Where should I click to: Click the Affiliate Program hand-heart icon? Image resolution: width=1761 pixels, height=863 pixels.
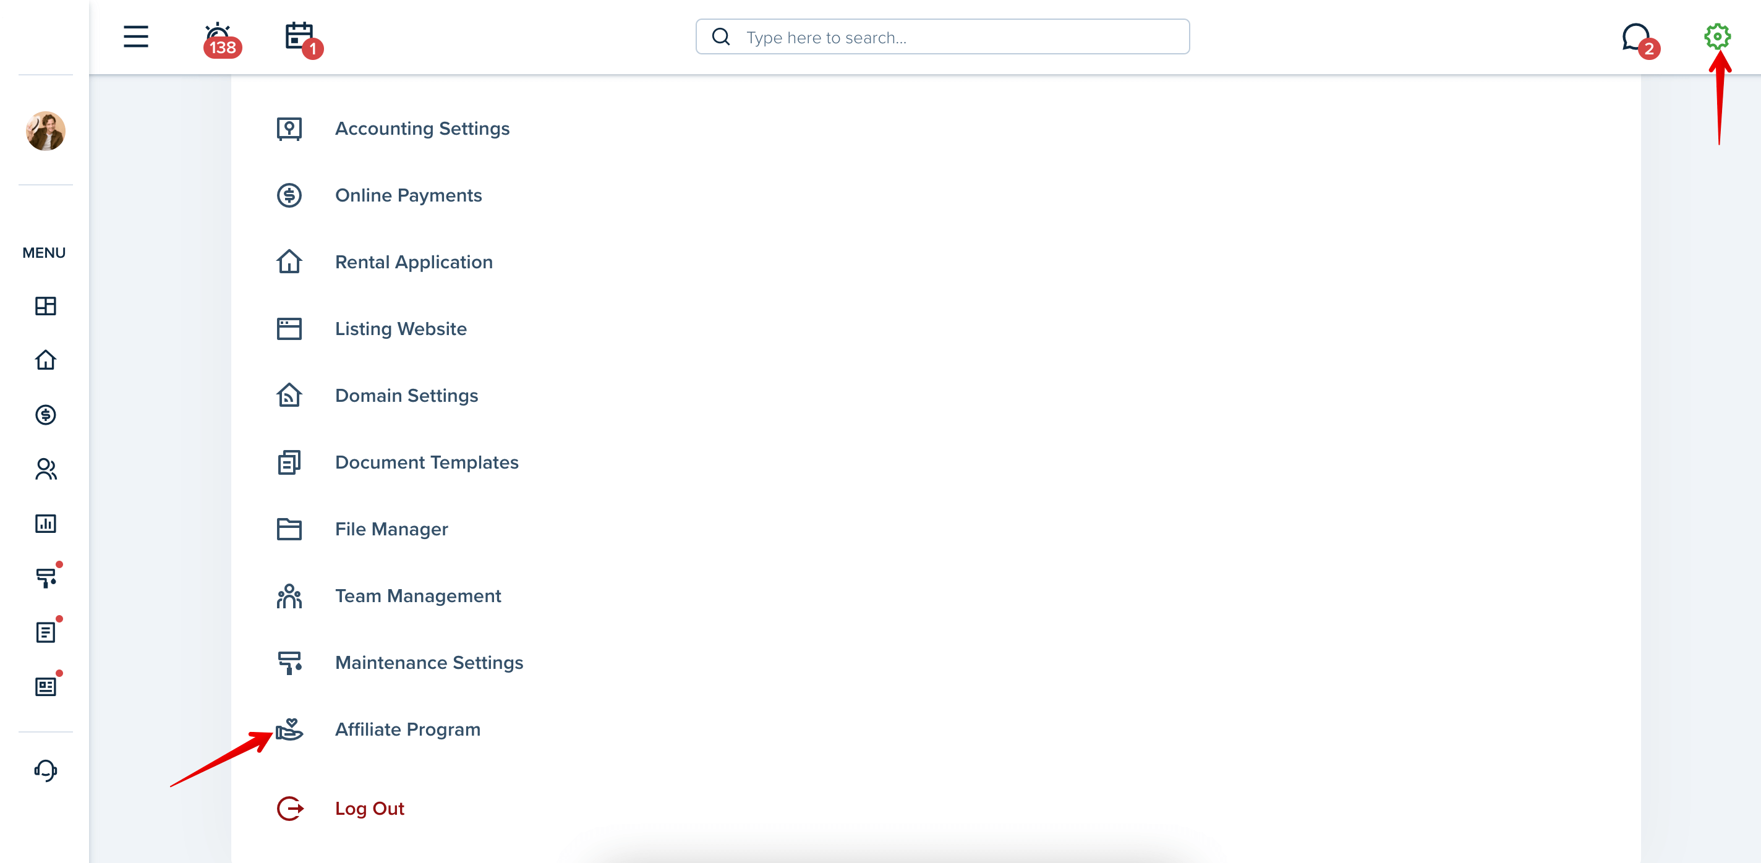pyautogui.click(x=289, y=729)
